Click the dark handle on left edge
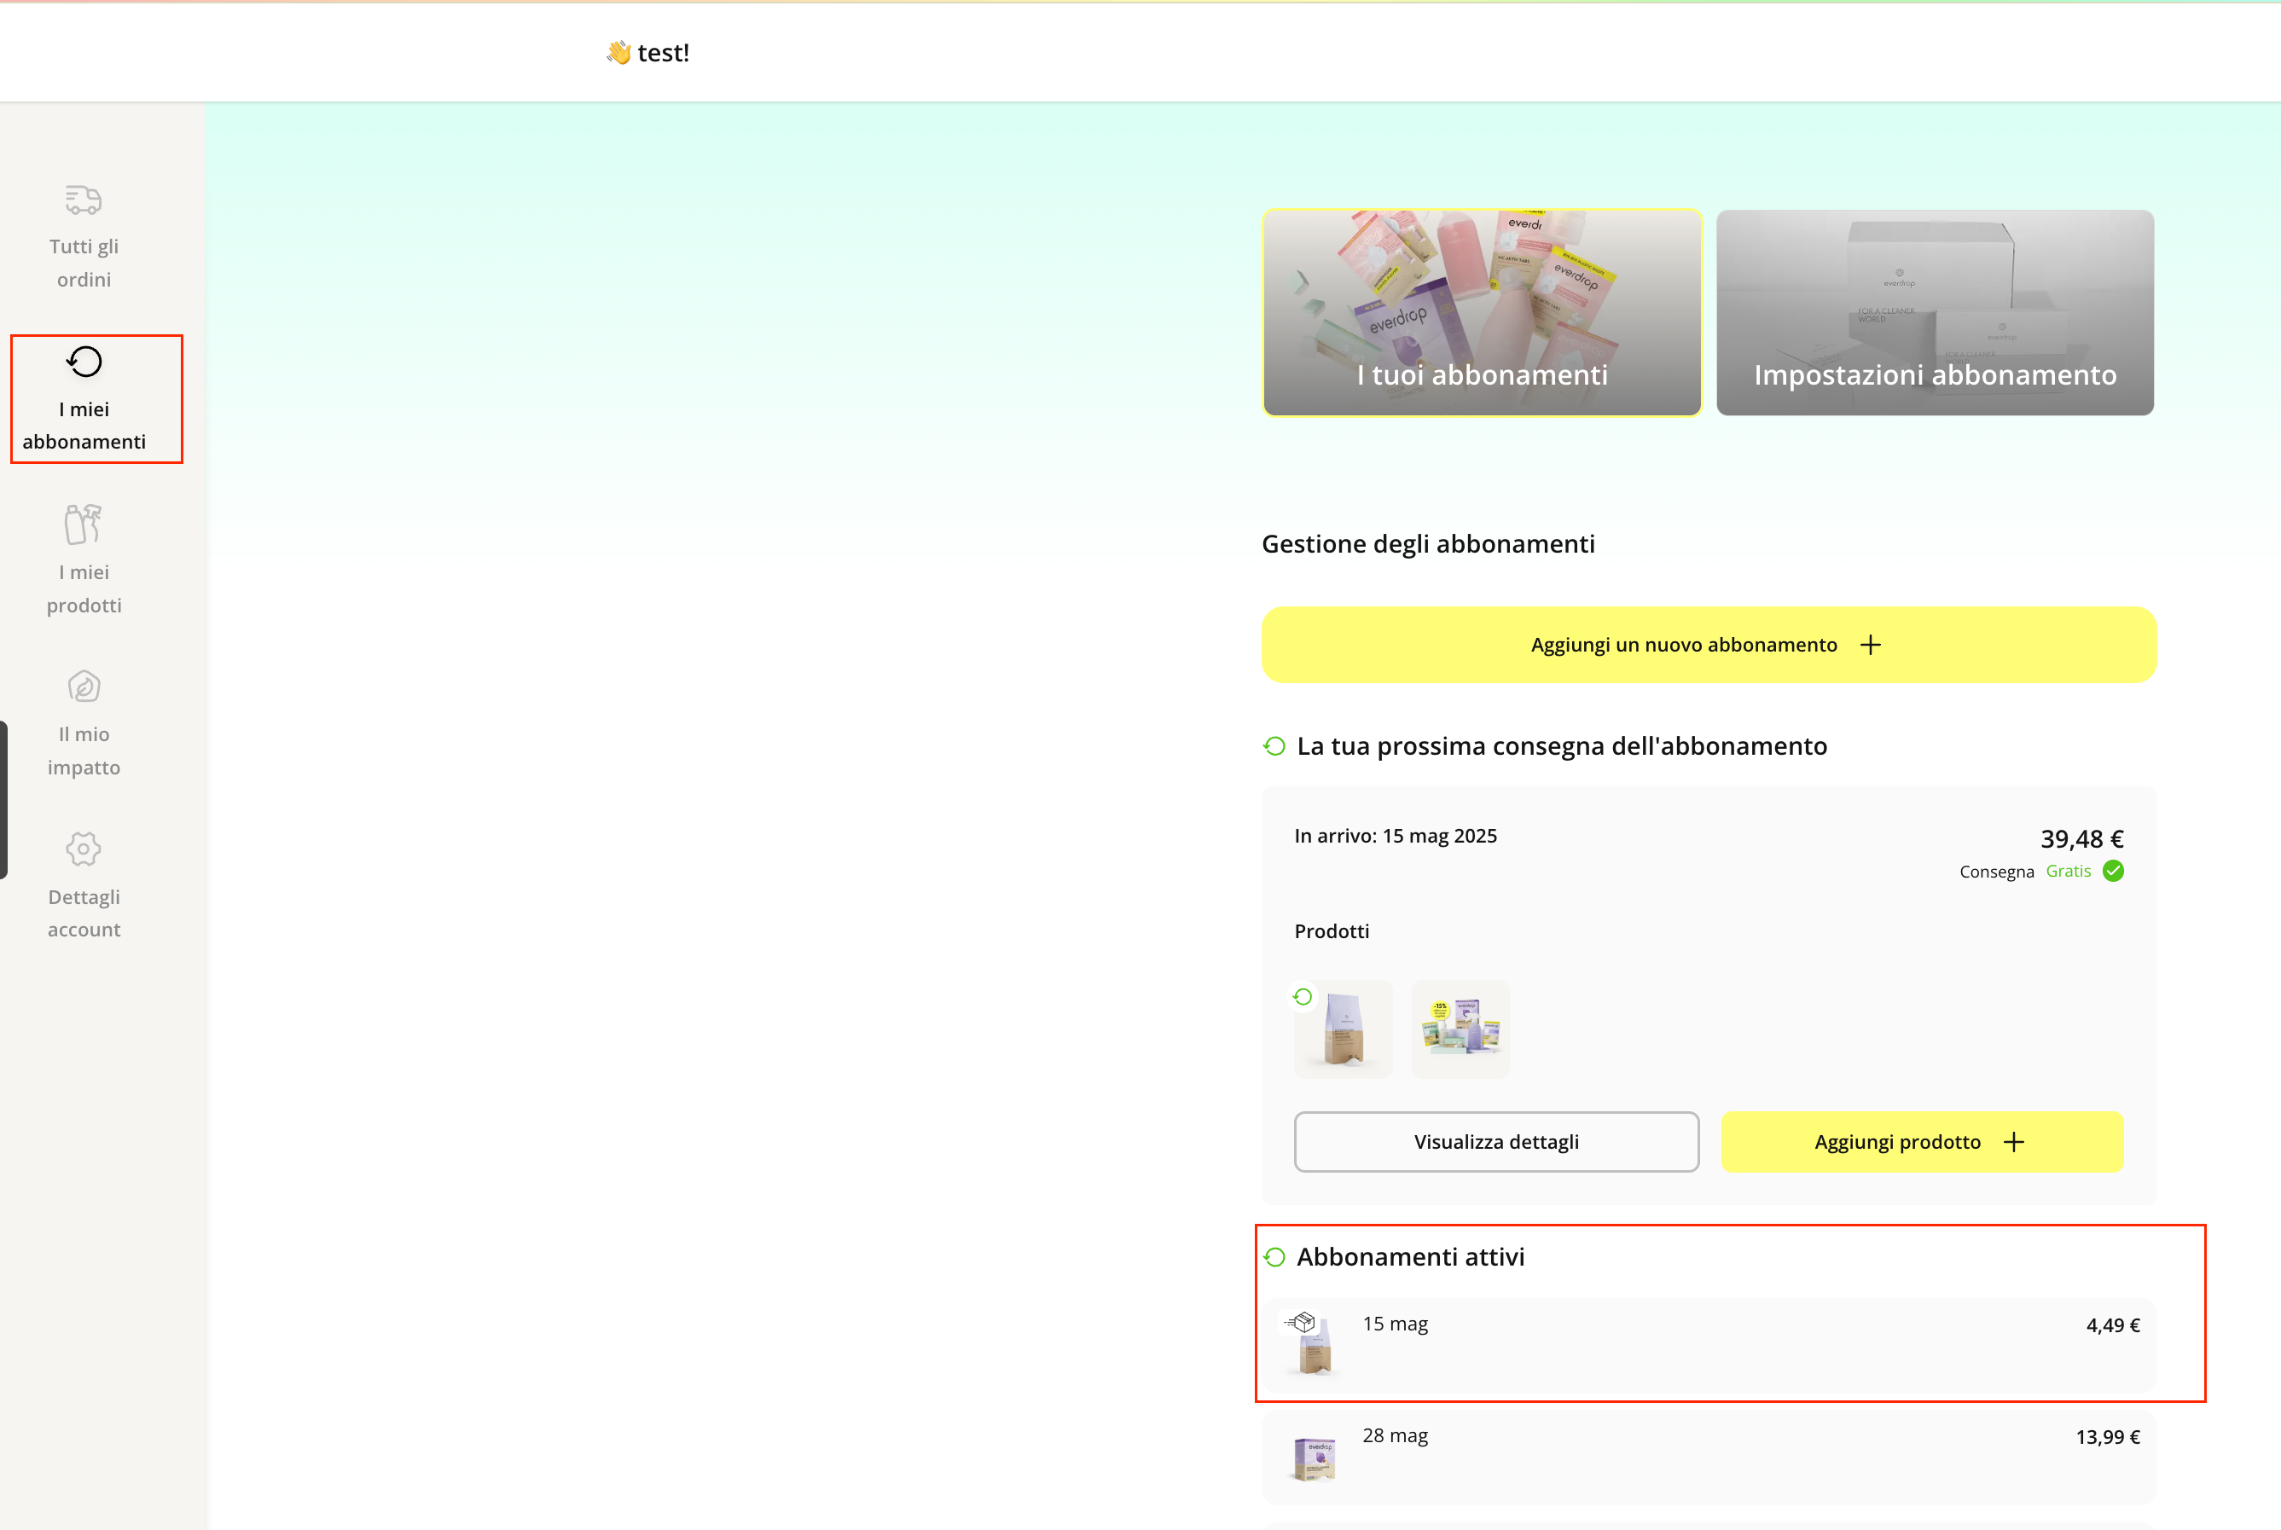This screenshot has height=1530, width=2281. (4, 799)
